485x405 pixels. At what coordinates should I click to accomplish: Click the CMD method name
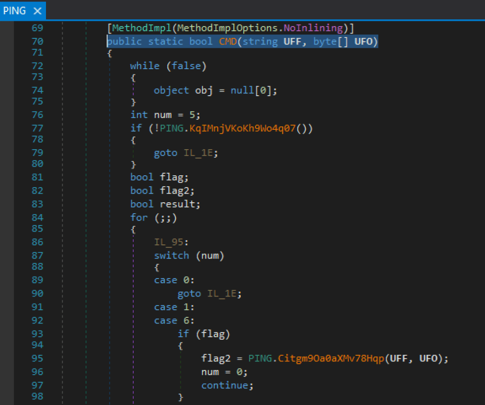coord(228,42)
